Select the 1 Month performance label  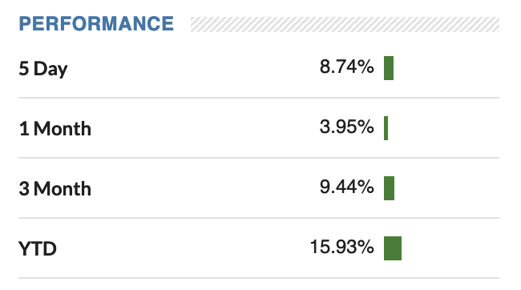55,128
